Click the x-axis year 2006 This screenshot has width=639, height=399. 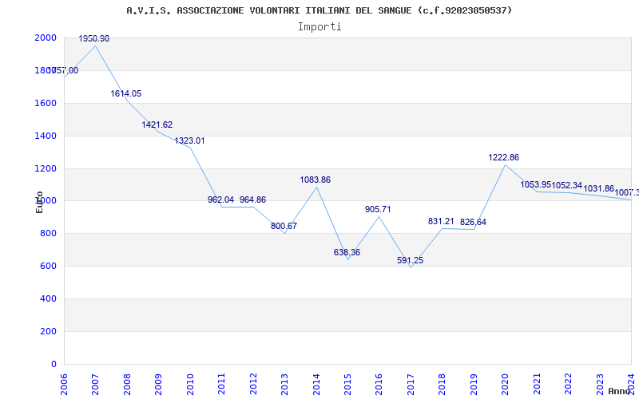click(64, 384)
